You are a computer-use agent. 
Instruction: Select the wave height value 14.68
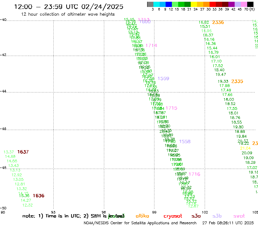coord(10,156)
